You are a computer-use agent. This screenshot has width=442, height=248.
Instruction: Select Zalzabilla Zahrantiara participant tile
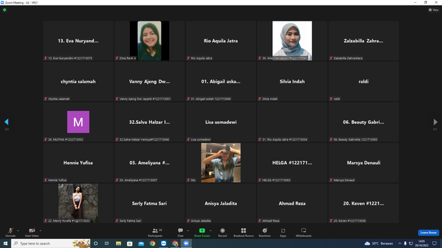point(364,41)
